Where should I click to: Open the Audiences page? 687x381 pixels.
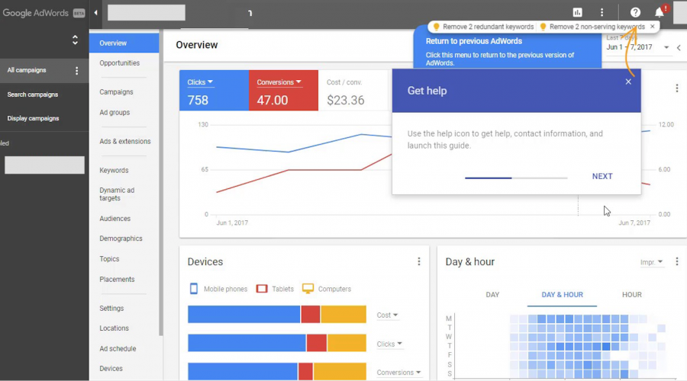[114, 218]
